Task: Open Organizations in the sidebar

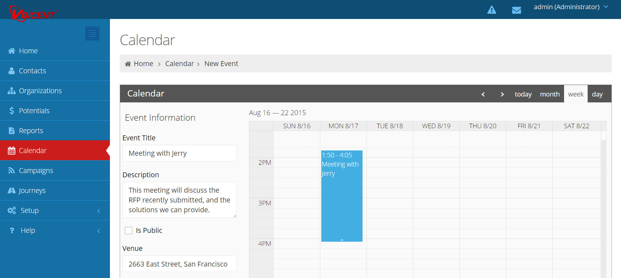Action: 40,91
